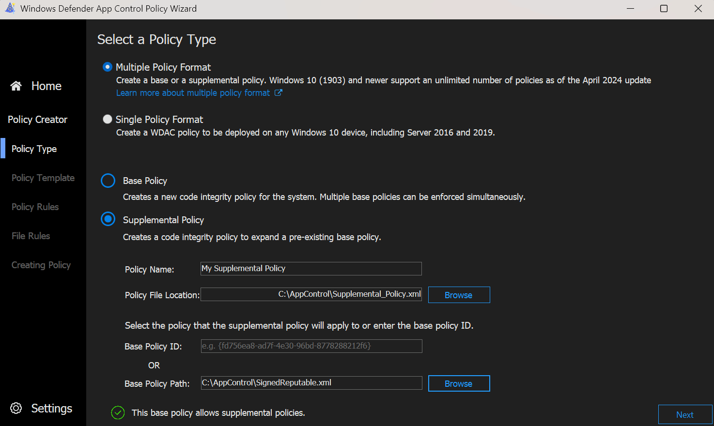Focus the Base Policy ID input box

point(311,346)
